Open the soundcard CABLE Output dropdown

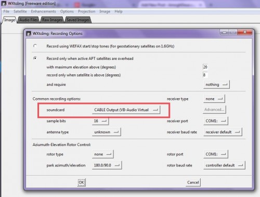coord(126,110)
